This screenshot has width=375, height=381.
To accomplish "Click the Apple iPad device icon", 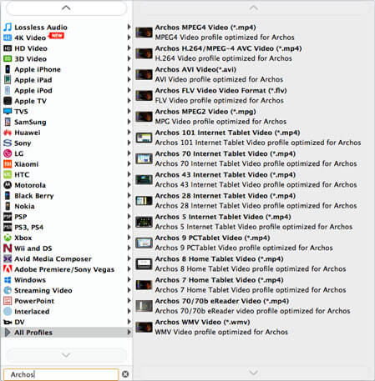I will (8, 80).
